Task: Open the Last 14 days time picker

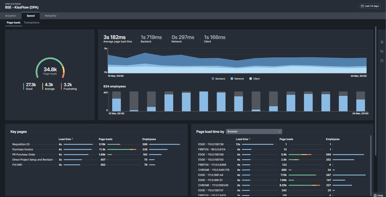Action: (370, 6)
